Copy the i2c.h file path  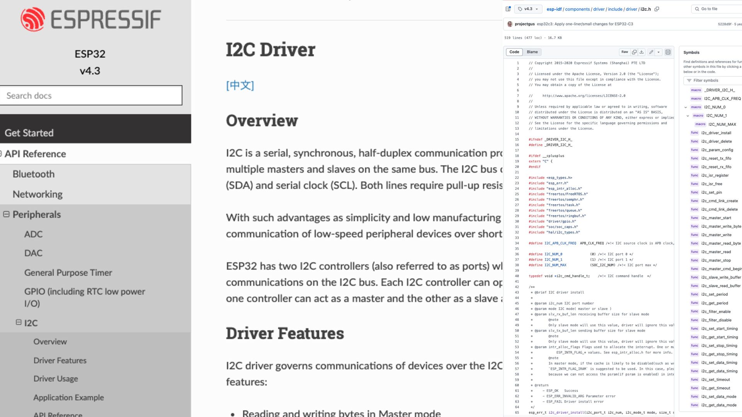657,9
